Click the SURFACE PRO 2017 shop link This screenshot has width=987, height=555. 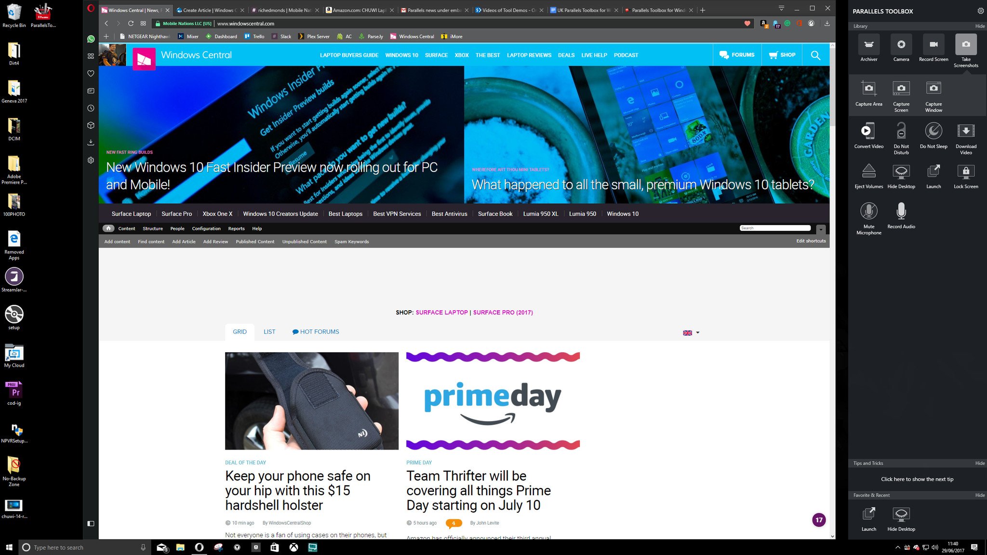click(x=503, y=312)
